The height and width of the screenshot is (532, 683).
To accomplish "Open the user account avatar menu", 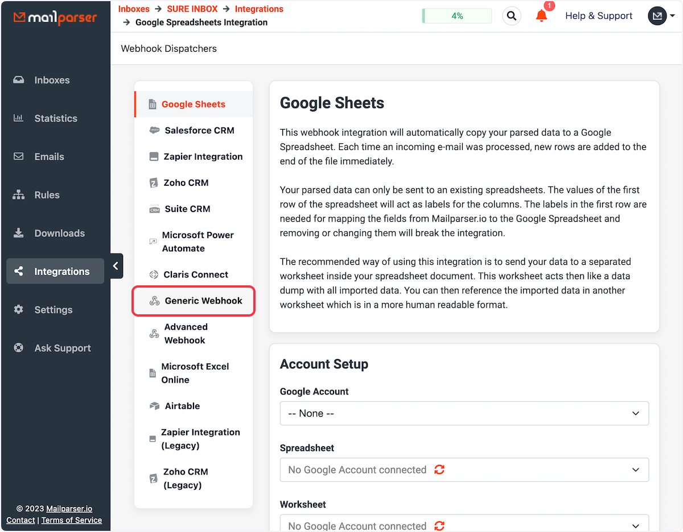I will 661,16.
